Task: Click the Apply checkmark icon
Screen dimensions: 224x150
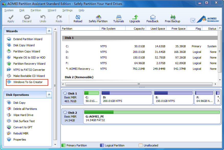Action: click(11, 17)
